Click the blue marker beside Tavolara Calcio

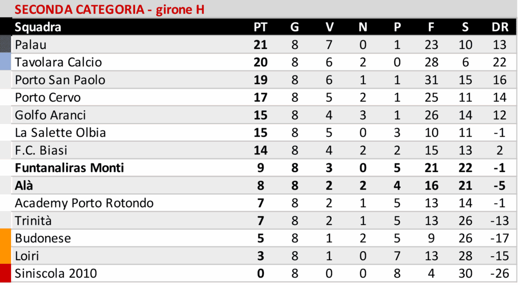pyautogui.click(x=6, y=62)
